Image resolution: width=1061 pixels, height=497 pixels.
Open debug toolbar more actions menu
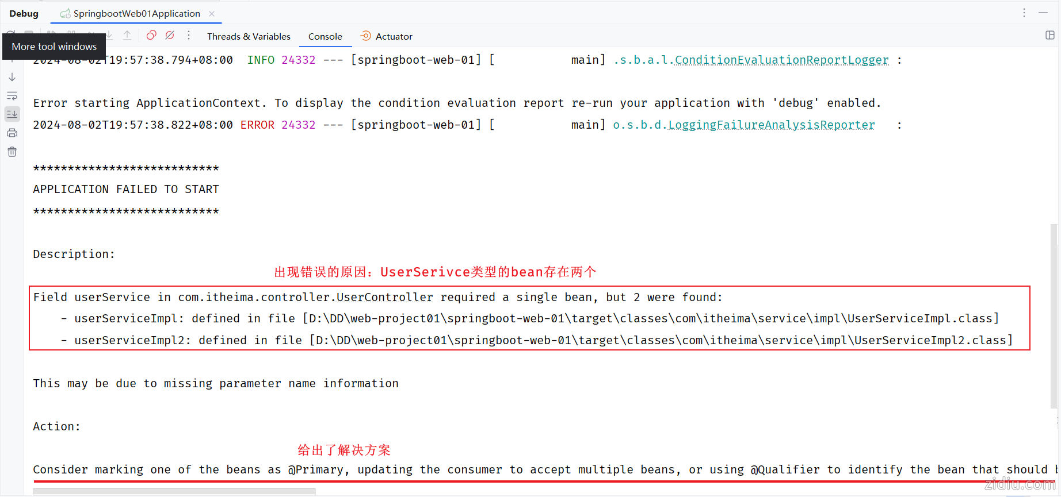tap(189, 36)
